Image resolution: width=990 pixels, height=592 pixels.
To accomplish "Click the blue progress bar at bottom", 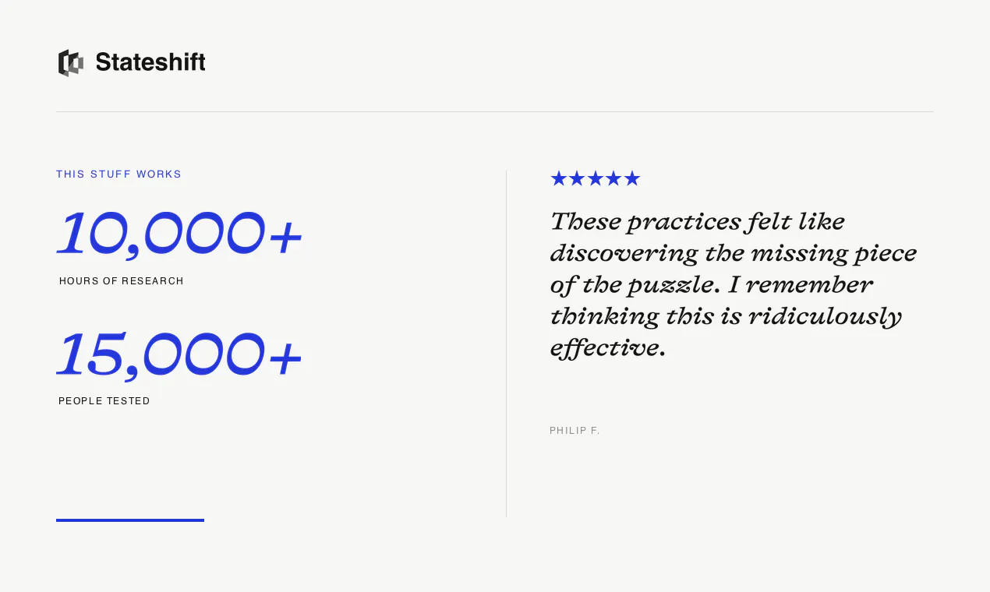I will click(130, 520).
